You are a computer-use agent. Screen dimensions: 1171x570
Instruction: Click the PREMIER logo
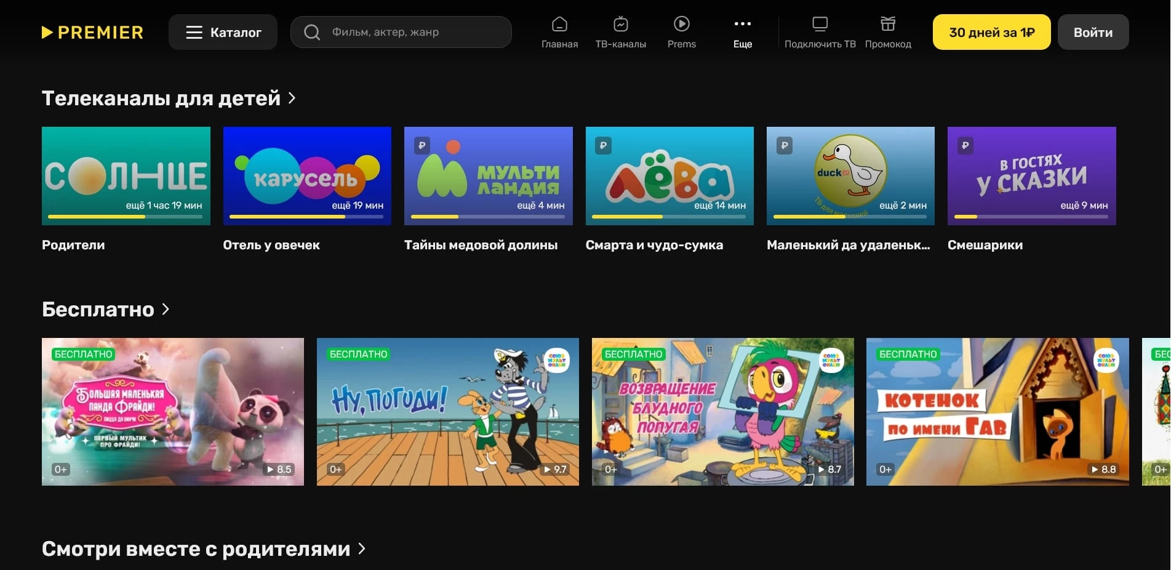(92, 32)
